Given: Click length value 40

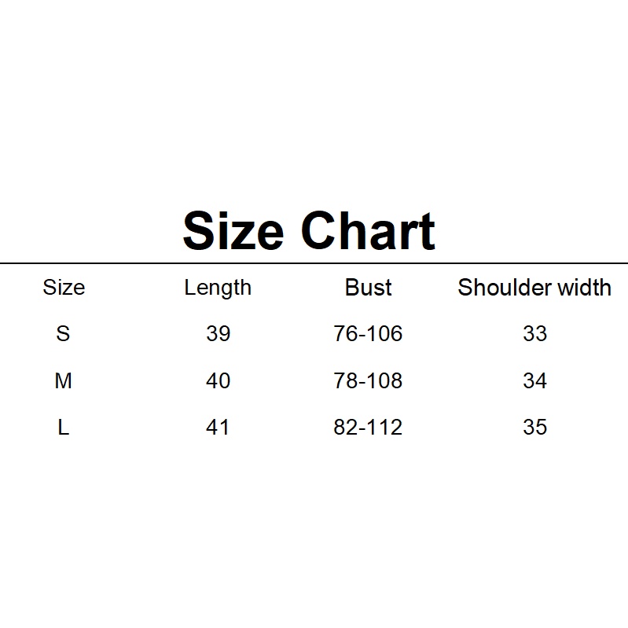Looking at the screenshot, I should pyautogui.click(x=219, y=380).
